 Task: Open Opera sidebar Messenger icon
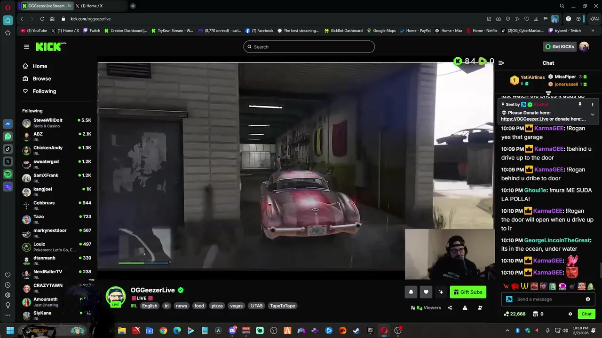click(8, 124)
